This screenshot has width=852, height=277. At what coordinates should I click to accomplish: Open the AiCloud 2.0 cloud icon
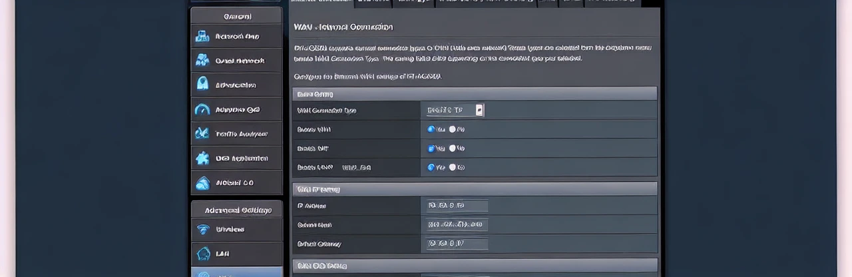202,182
